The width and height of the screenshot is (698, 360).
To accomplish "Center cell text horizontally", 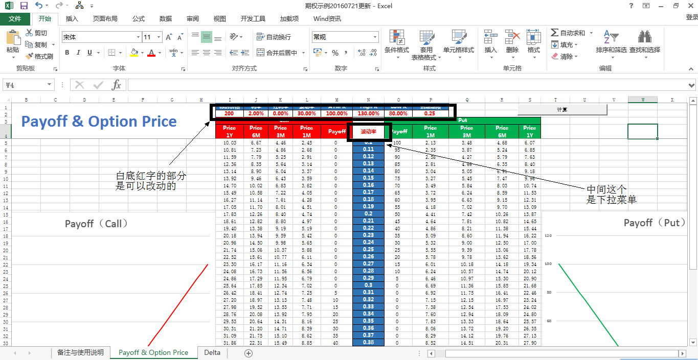I will 206,53.
